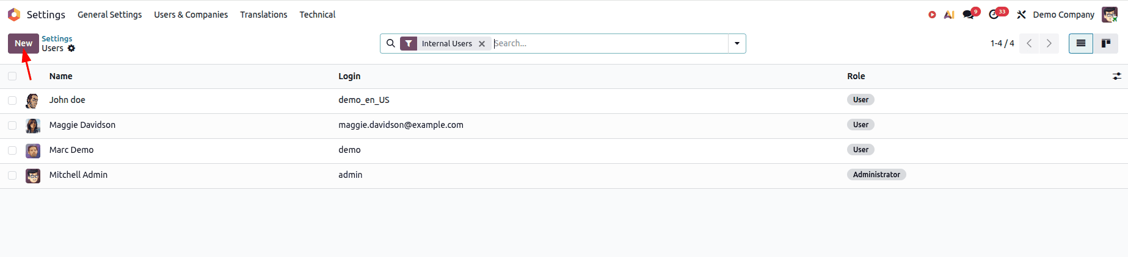
Task: Switch to list view
Action: coord(1081,43)
